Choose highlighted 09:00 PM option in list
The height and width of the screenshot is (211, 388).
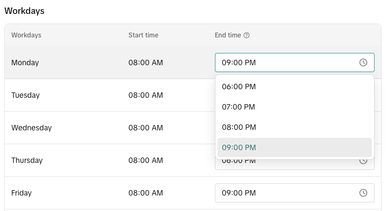click(294, 147)
